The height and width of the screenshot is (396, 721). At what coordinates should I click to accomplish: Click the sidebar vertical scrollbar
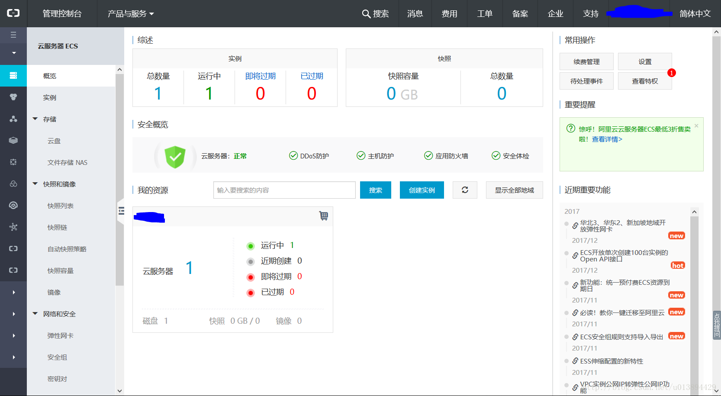(120, 180)
